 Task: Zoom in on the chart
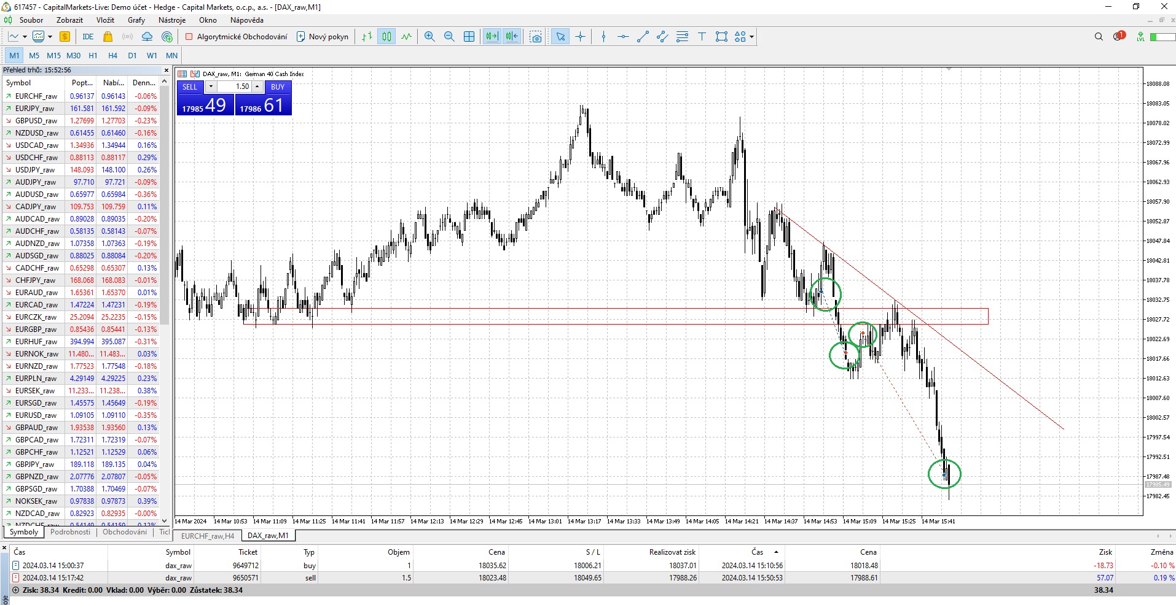[429, 37]
